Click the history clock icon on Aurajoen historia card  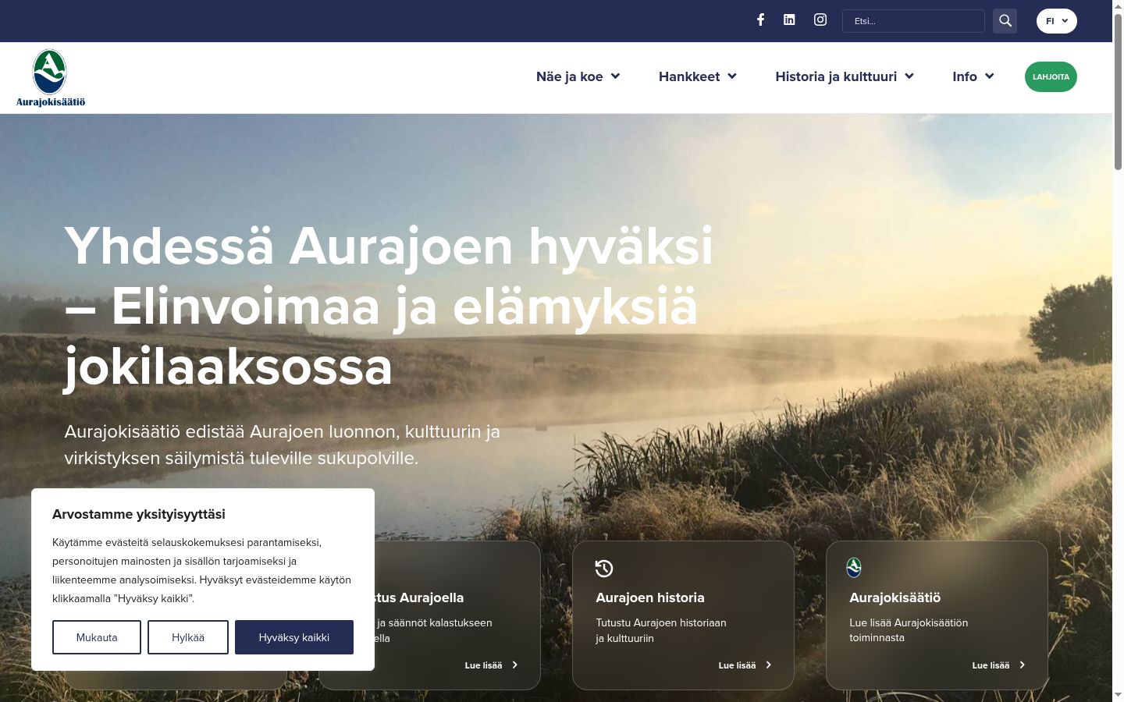click(x=604, y=569)
